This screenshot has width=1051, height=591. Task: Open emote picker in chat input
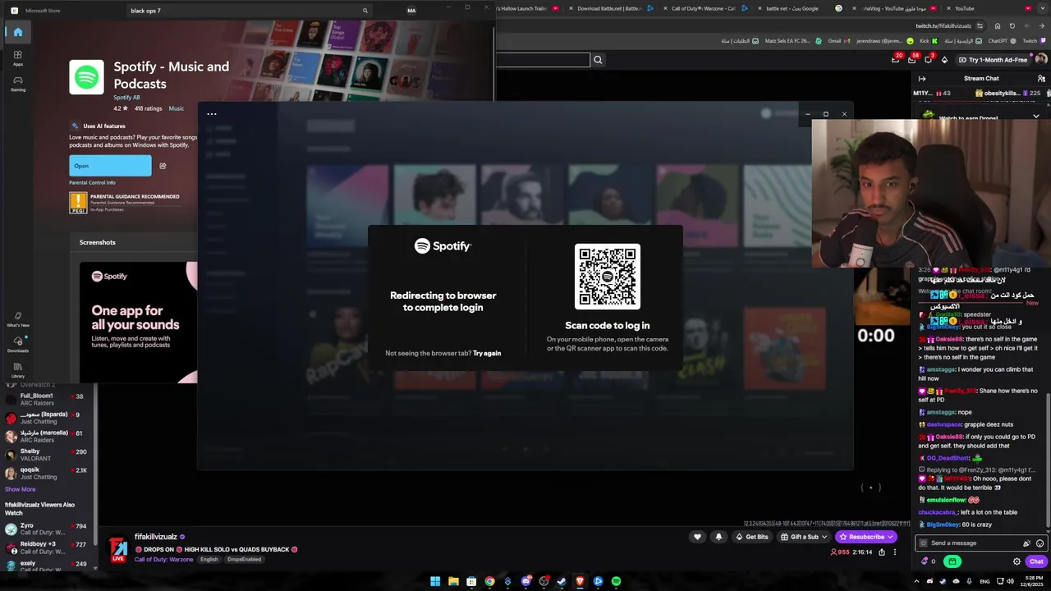coord(1040,543)
